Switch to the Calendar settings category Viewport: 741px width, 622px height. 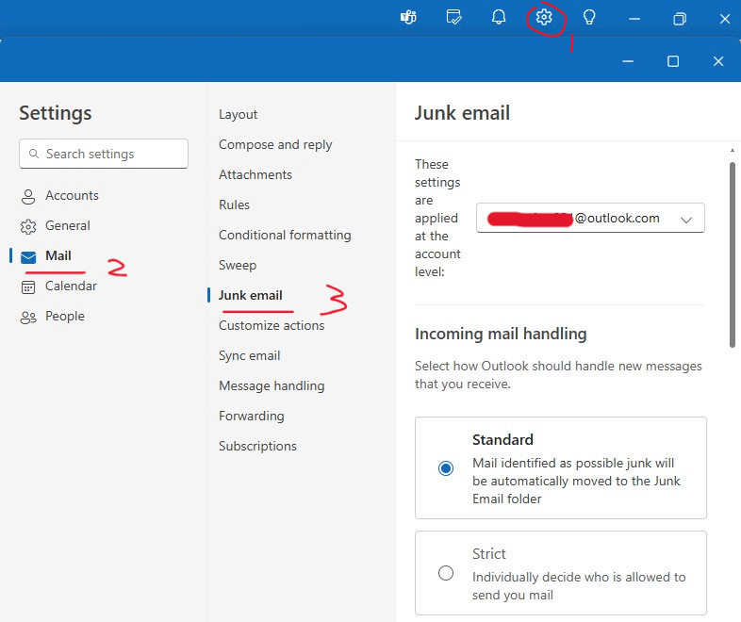pyautogui.click(x=71, y=286)
